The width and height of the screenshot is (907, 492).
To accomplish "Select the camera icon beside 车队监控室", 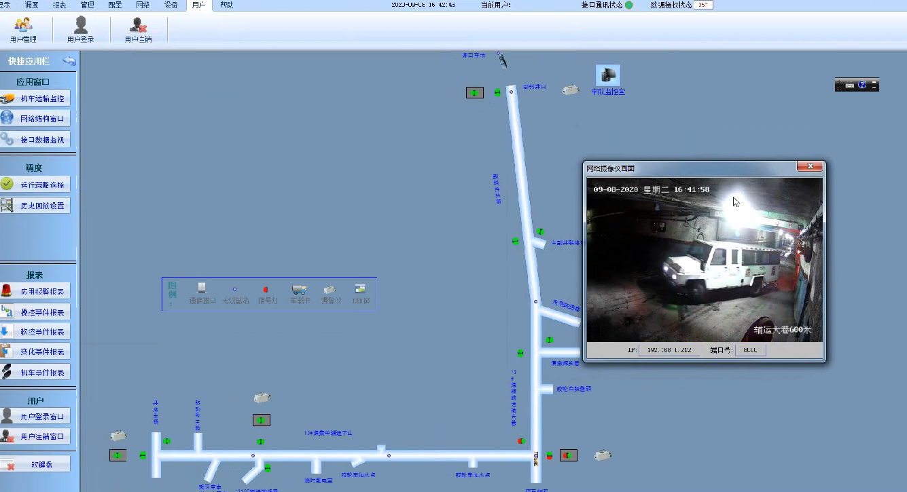I will [x=571, y=90].
